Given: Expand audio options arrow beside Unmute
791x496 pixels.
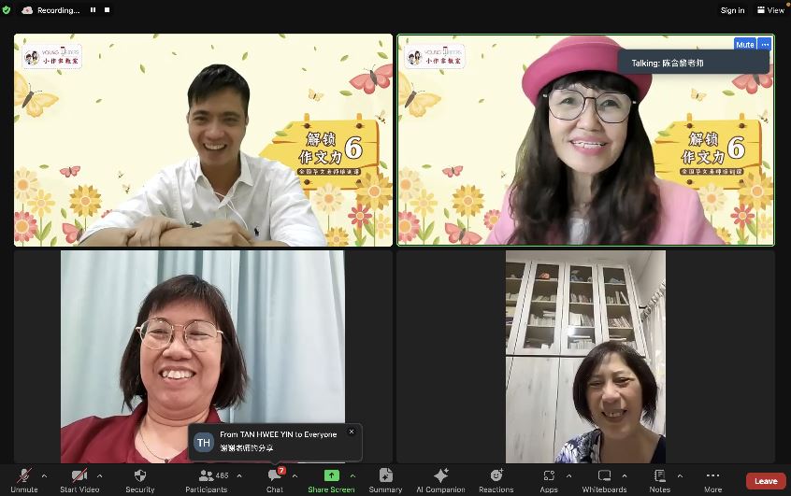Looking at the screenshot, I should click(x=44, y=475).
